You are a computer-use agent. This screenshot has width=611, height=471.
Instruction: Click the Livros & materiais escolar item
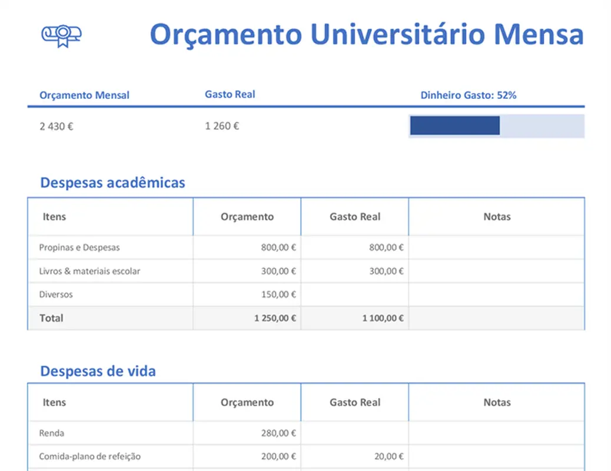coord(90,271)
